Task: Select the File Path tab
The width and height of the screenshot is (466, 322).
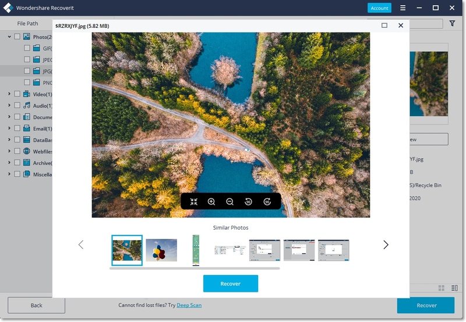Action: (x=27, y=23)
